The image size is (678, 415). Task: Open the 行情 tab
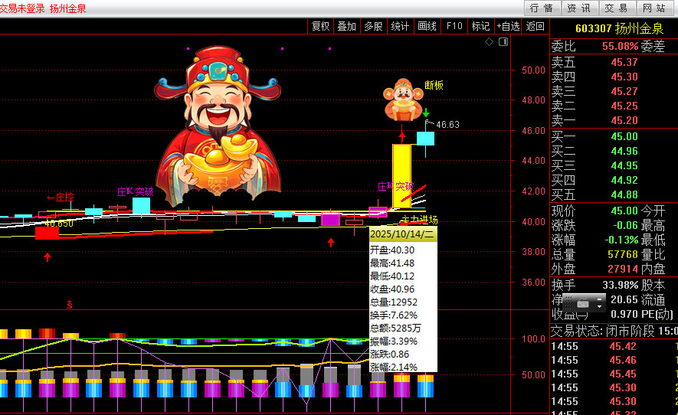541,8
